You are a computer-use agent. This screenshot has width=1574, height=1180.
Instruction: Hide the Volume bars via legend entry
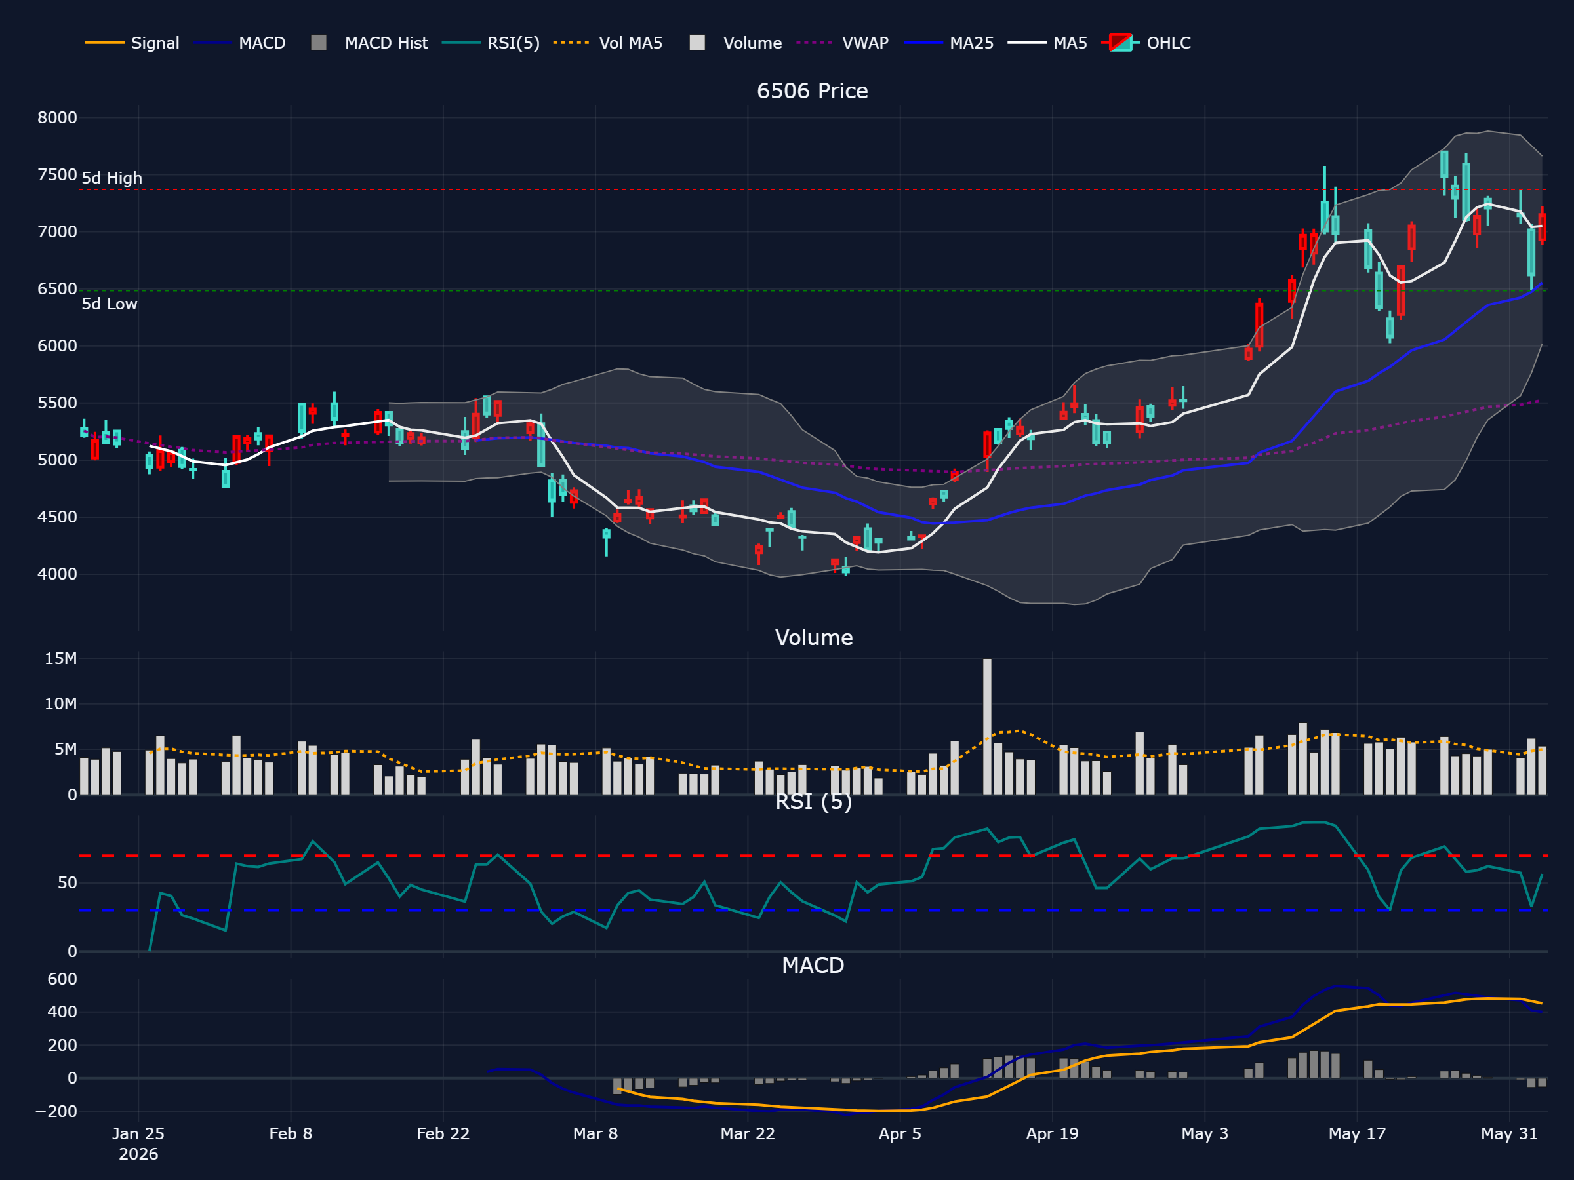[x=736, y=43]
